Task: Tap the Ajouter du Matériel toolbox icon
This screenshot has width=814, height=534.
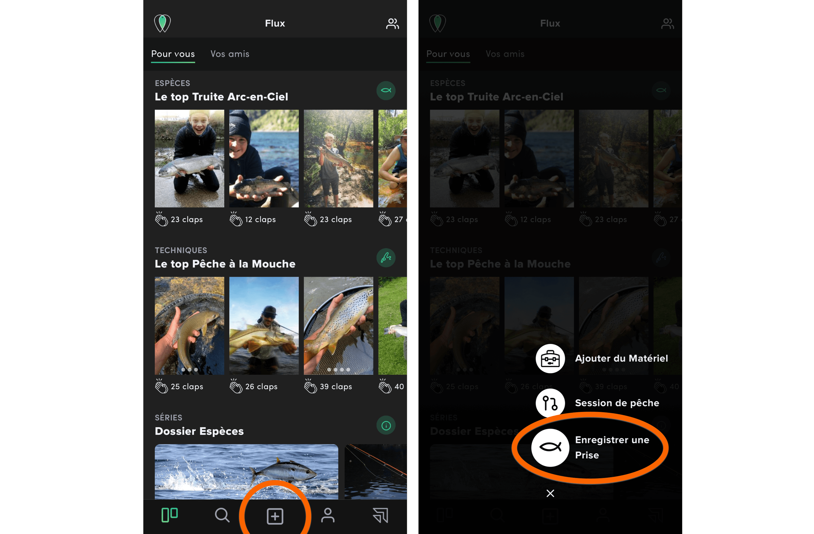Action: (x=550, y=359)
